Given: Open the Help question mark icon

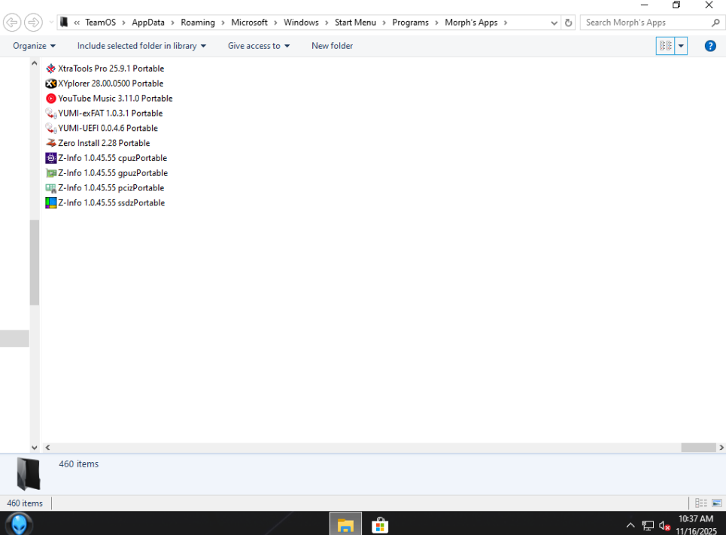Looking at the screenshot, I should (x=710, y=46).
